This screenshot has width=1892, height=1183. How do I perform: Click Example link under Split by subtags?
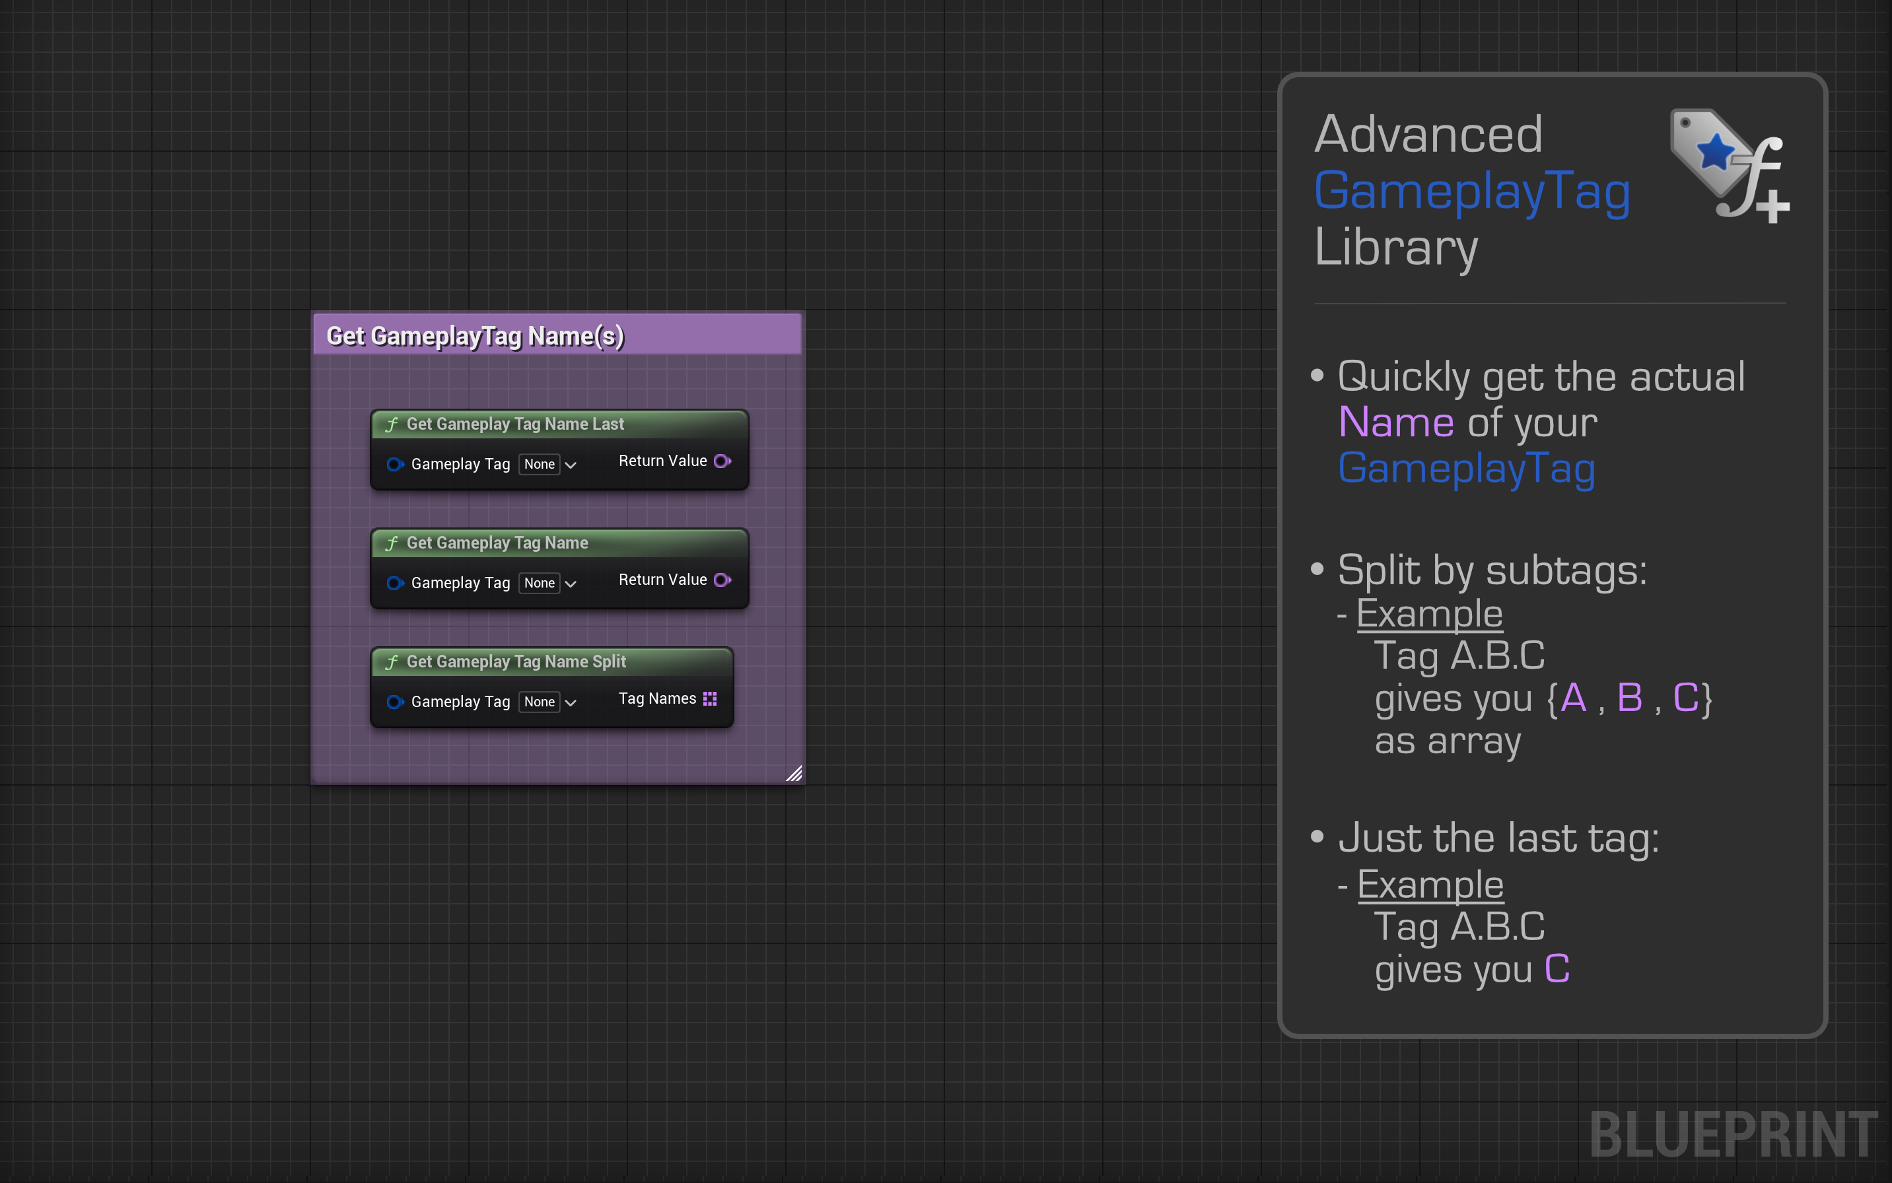[1429, 613]
